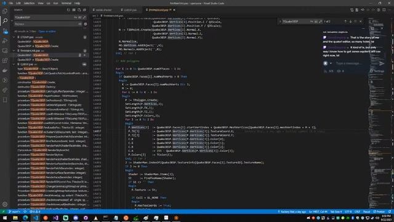Screen dimensions: 394x222
Task: Change the Tab Size setting in status bar
Action: 336,212
